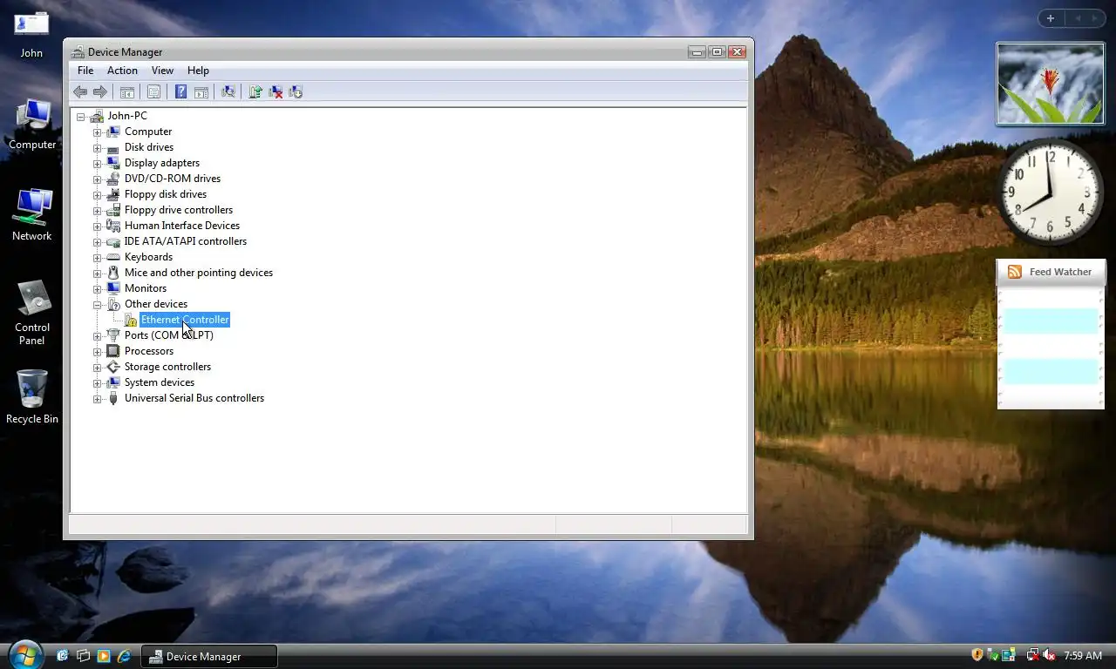Click the Other devices question mark icon
Image resolution: width=1116 pixels, height=669 pixels.
click(113, 304)
